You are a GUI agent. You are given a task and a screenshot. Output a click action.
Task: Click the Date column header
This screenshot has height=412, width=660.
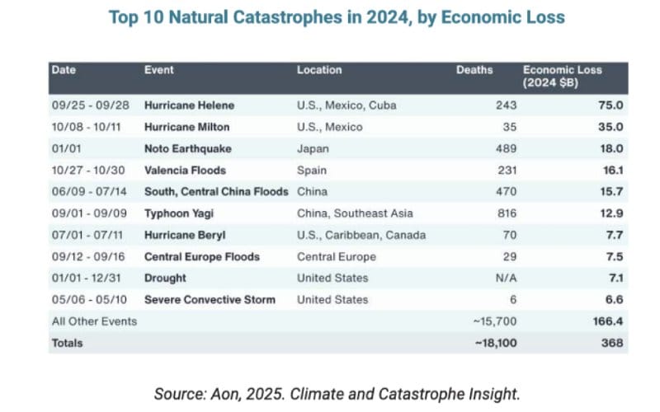[x=64, y=70]
